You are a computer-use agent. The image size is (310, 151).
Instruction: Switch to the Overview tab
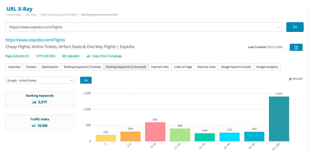pos(14,67)
